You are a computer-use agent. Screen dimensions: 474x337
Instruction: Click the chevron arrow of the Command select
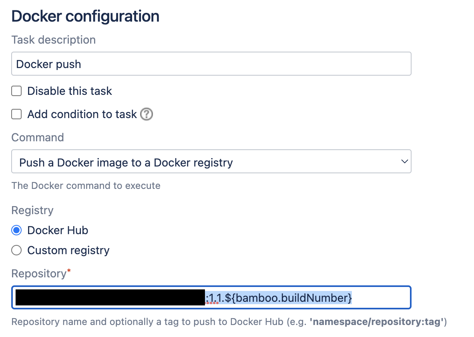pyautogui.click(x=404, y=161)
